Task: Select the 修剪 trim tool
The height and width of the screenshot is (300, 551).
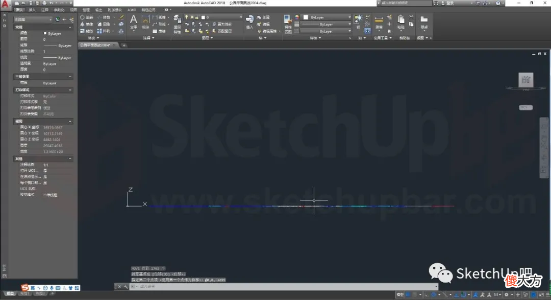Action: [104, 17]
